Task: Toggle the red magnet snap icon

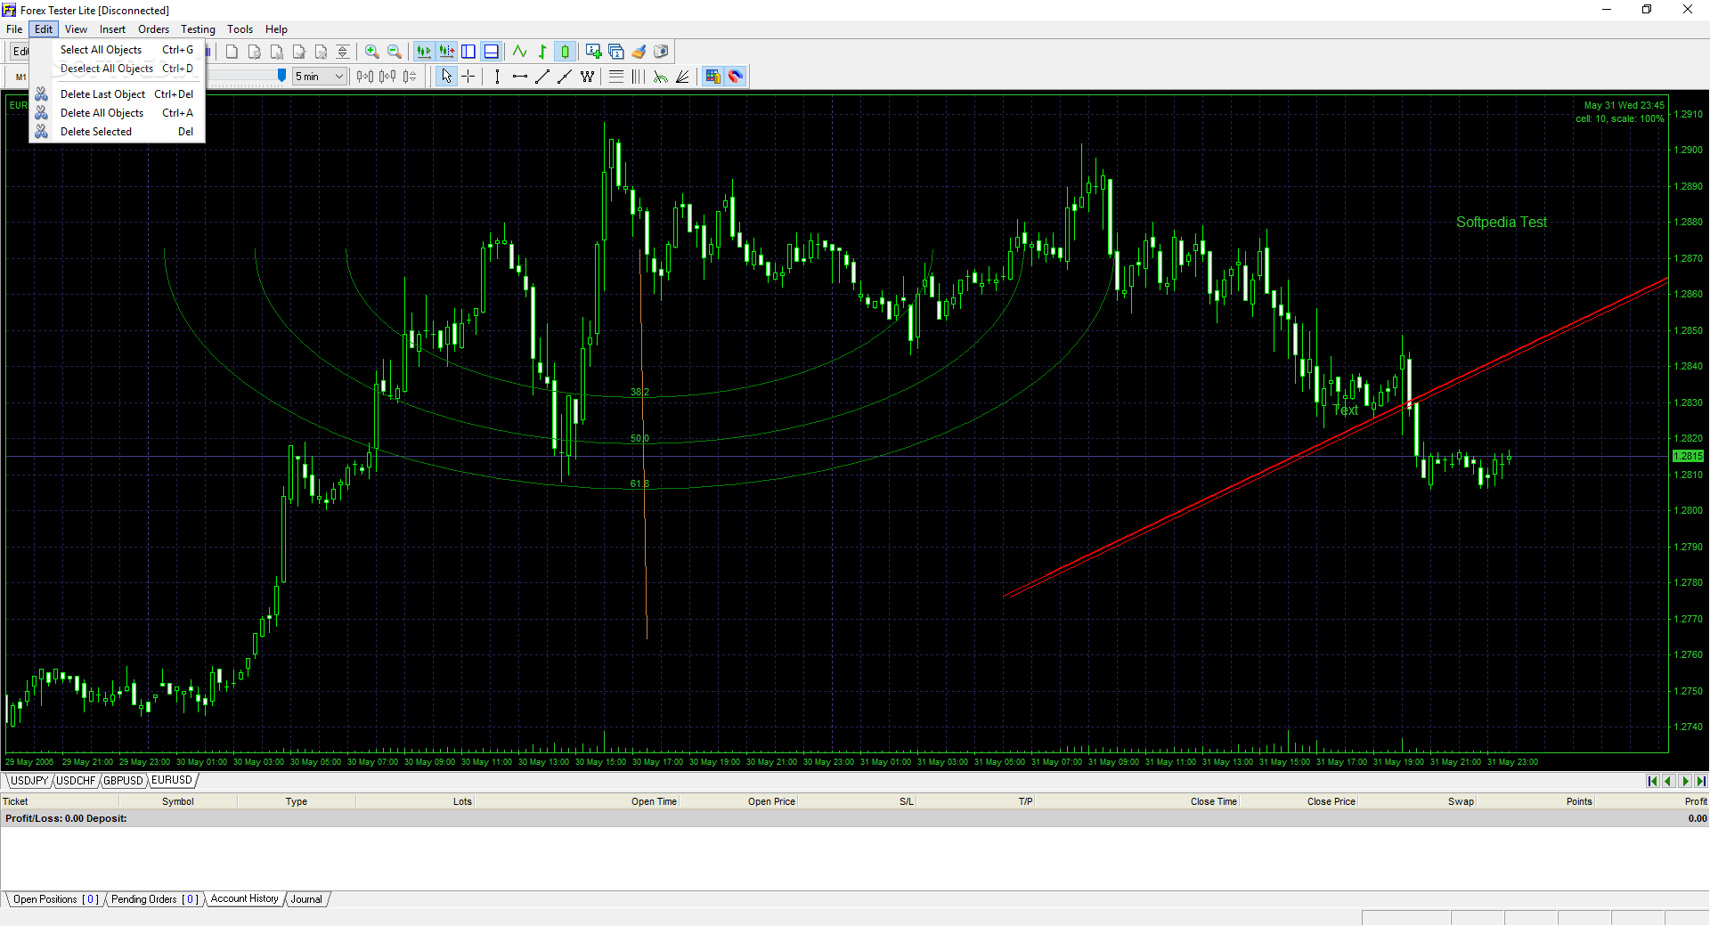Action: [x=735, y=77]
